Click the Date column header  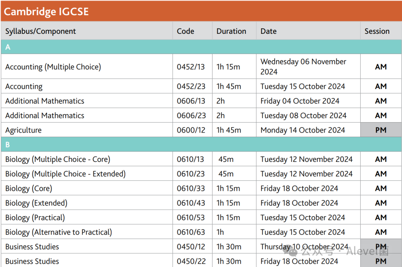(268, 31)
